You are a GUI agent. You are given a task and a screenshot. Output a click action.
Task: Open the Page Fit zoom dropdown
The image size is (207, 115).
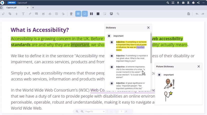click(x=95, y=112)
